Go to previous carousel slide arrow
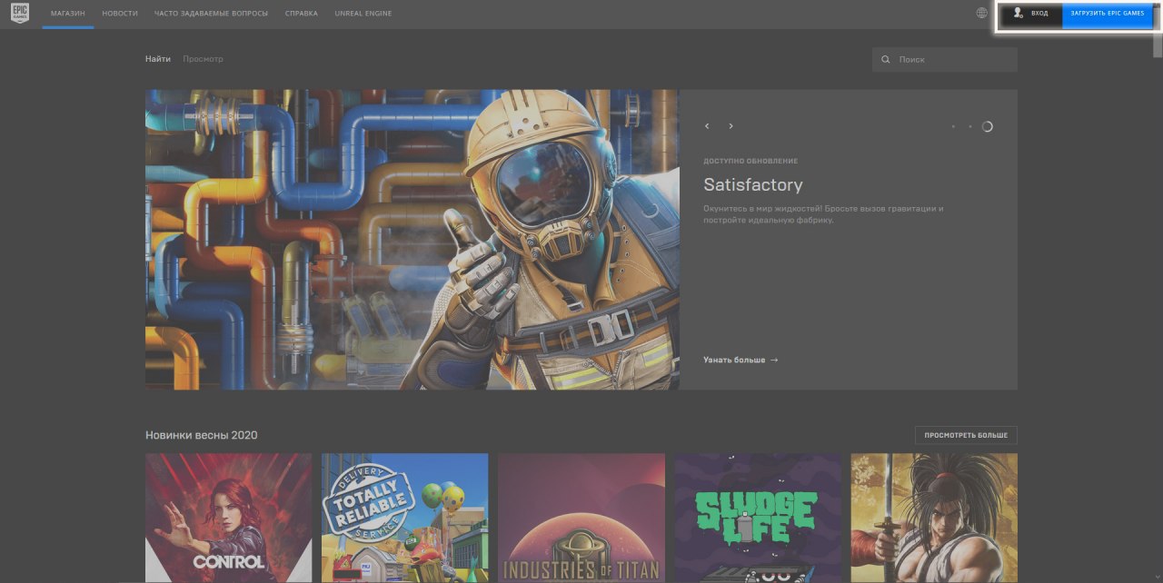Viewport: 1163px width, 583px height. tap(707, 126)
